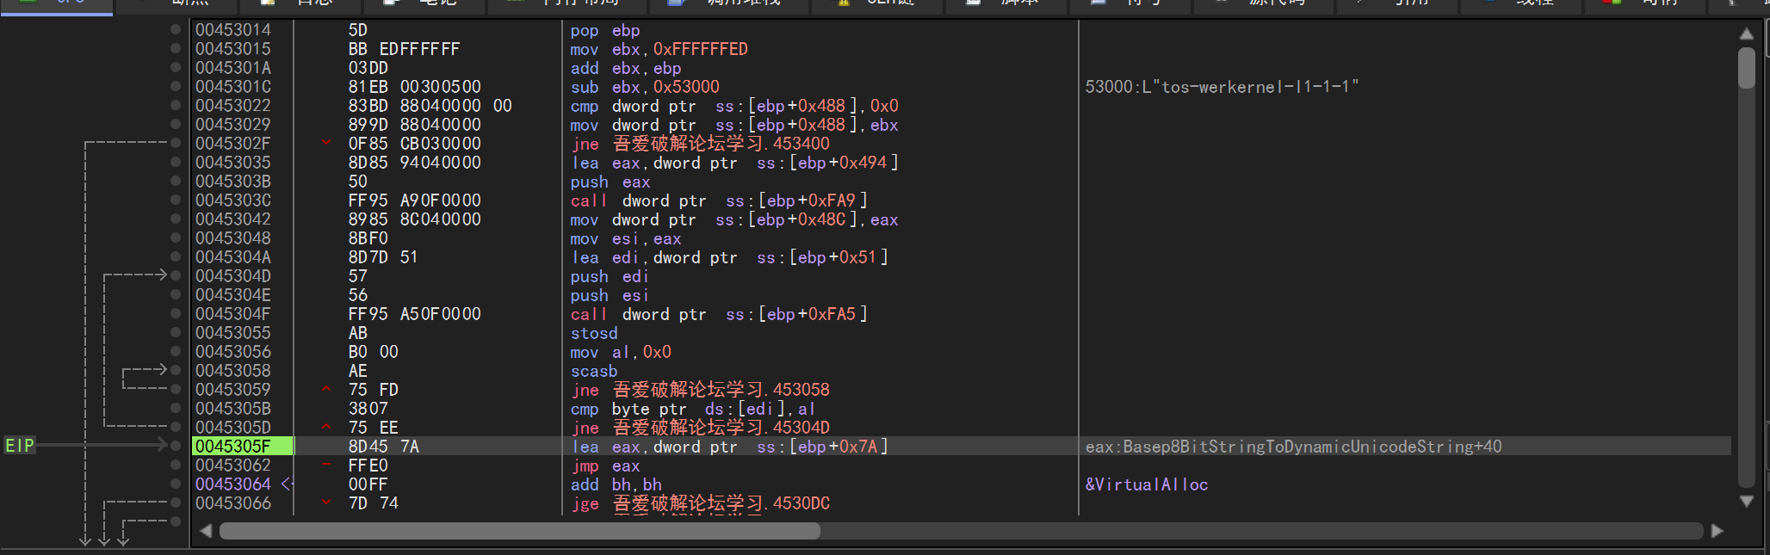Click the horizontal scrollbar thumb
The image size is (1770, 555).
coord(519,531)
